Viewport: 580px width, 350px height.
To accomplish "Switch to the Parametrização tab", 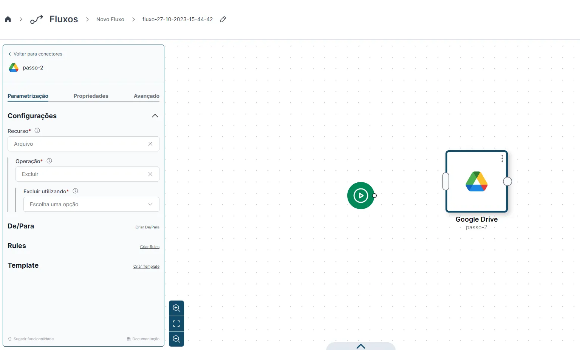I will point(28,96).
